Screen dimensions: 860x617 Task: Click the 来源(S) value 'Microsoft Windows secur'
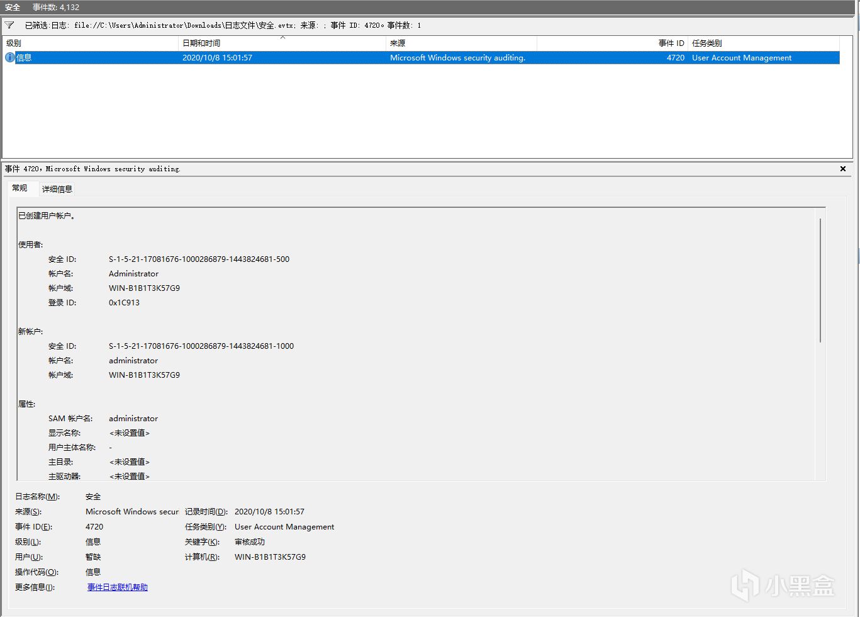coord(132,512)
